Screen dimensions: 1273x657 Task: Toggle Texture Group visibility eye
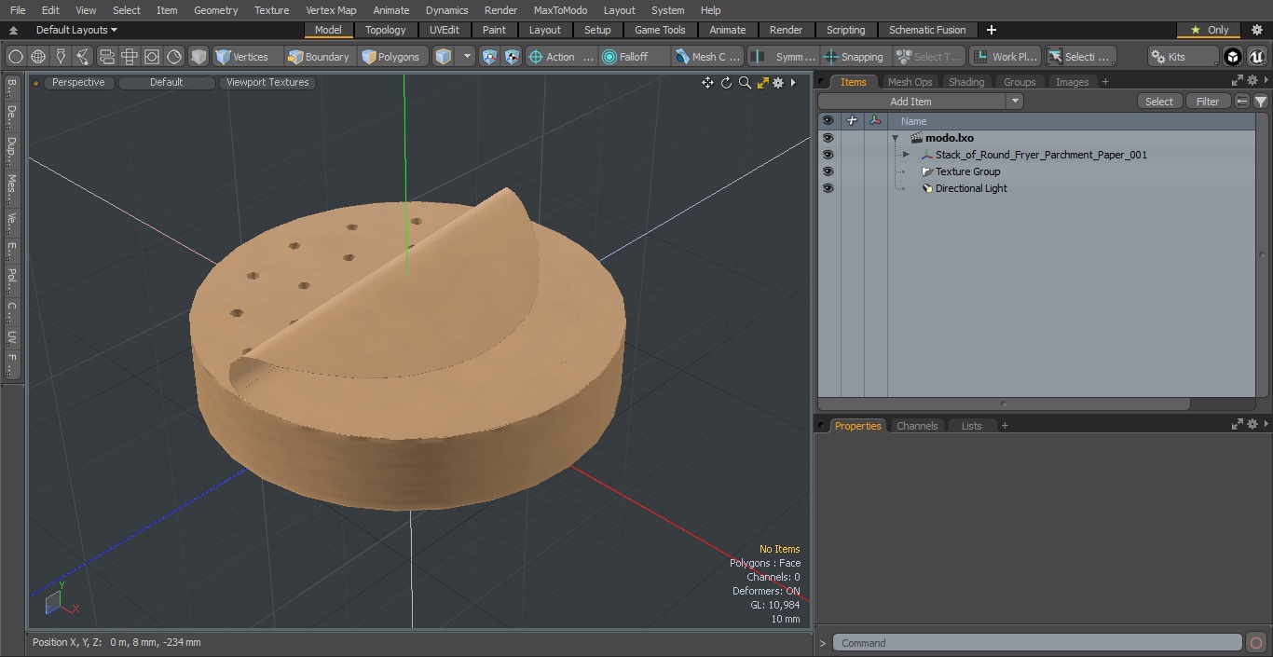click(x=828, y=171)
